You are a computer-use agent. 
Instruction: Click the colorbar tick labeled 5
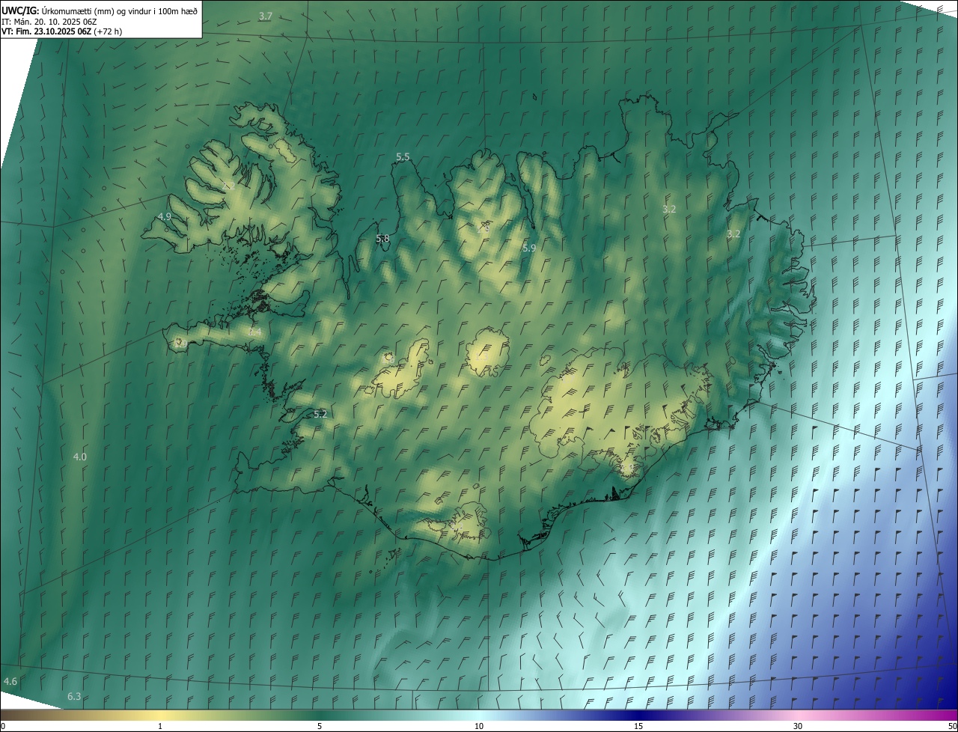coord(320,726)
